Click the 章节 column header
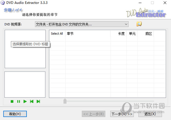Viewport: 171px width, 120px height. click(88, 34)
